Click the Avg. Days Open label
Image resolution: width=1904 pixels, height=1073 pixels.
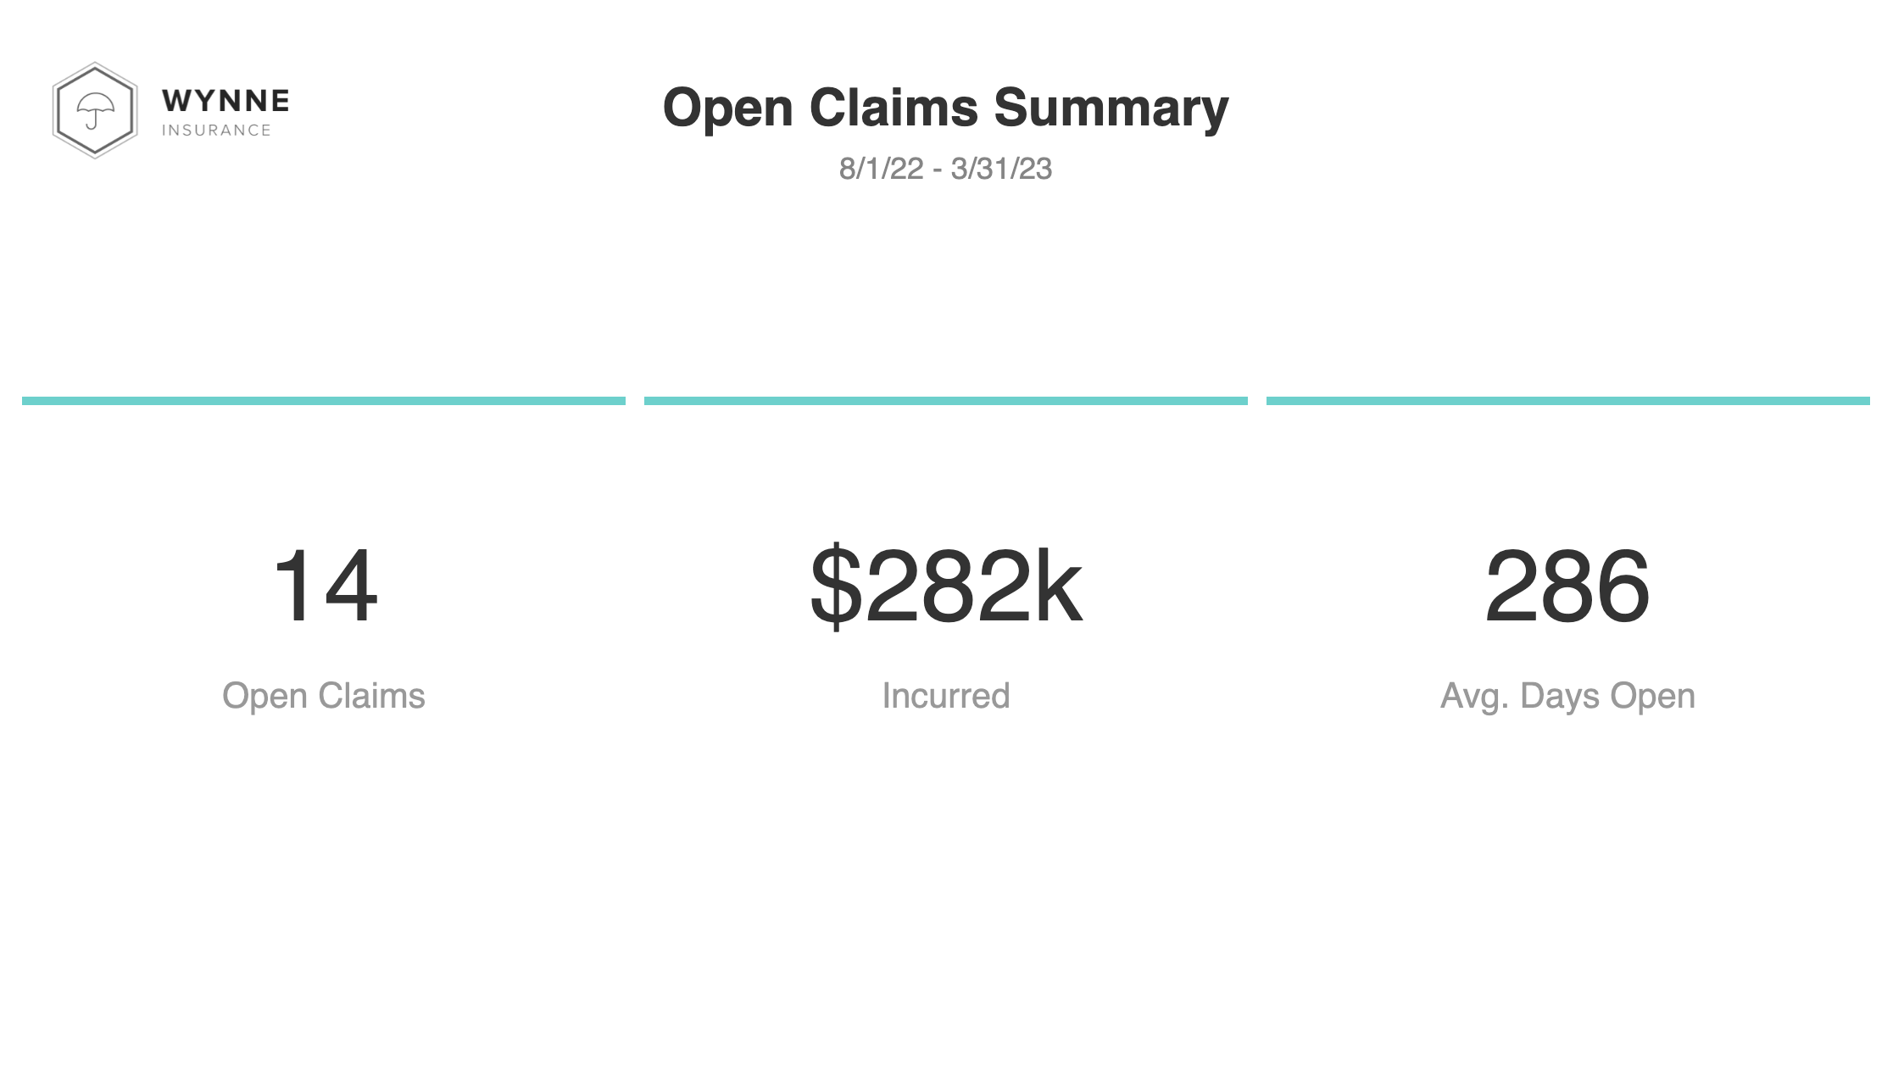(1567, 696)
